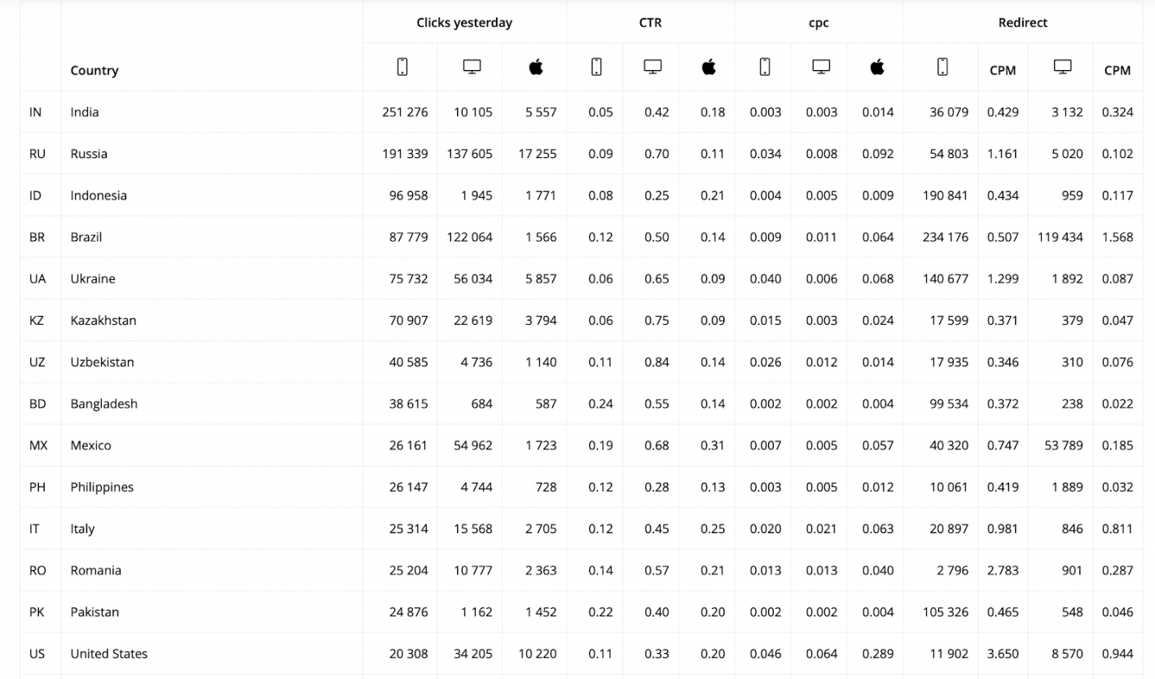This screenshot has width=1155, height=679.
Task: Click the Redirect group header
Action: [x=1023, y=23]
